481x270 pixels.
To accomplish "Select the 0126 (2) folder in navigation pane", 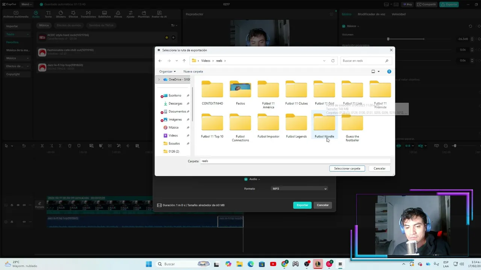I will pyautogui.click(x=174, y=151).
